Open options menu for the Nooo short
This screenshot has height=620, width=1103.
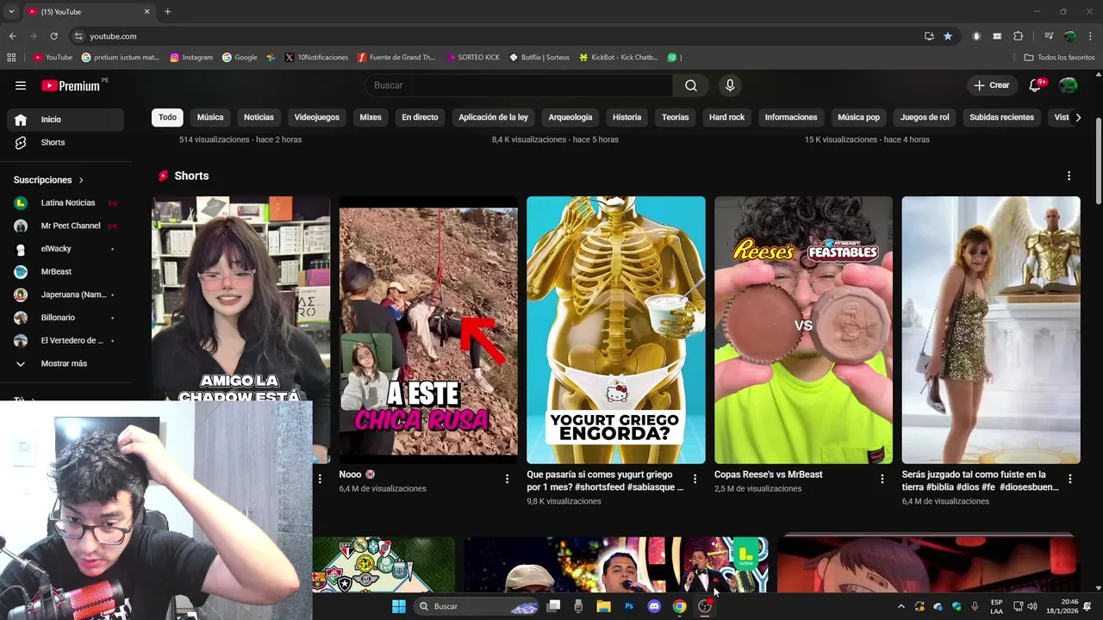(x=507, y=479)
